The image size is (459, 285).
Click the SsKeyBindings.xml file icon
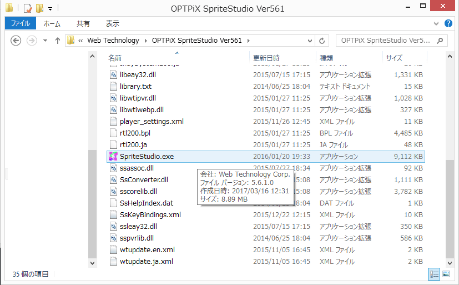coord(113,214)
